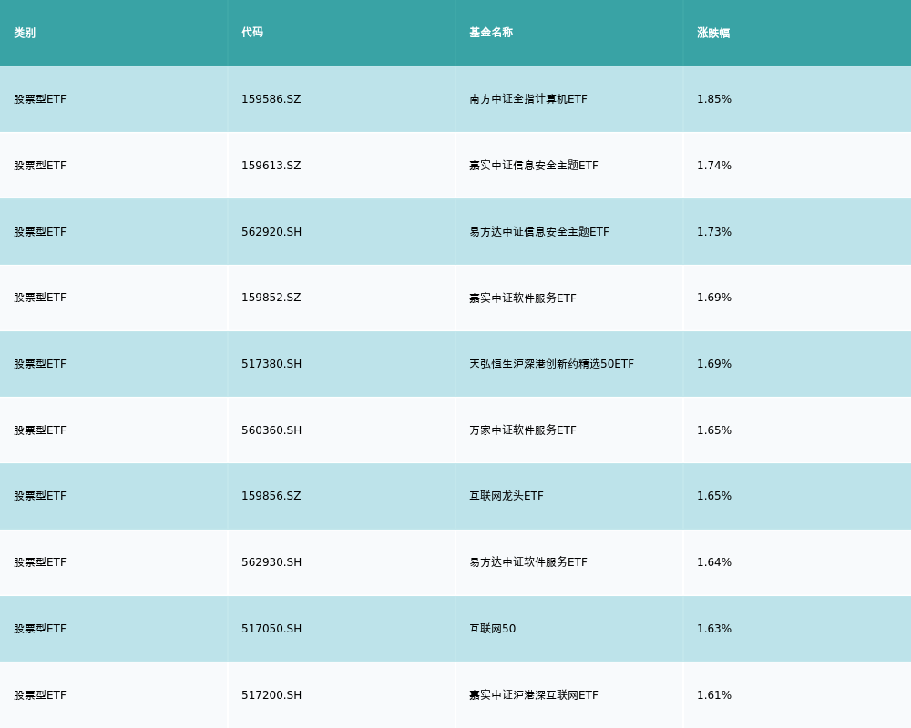Click fund name 嘉实中证沪港深互联网ETF
Image resolution: width=911 pixels, height=728 pixels.
pos(533,695)
